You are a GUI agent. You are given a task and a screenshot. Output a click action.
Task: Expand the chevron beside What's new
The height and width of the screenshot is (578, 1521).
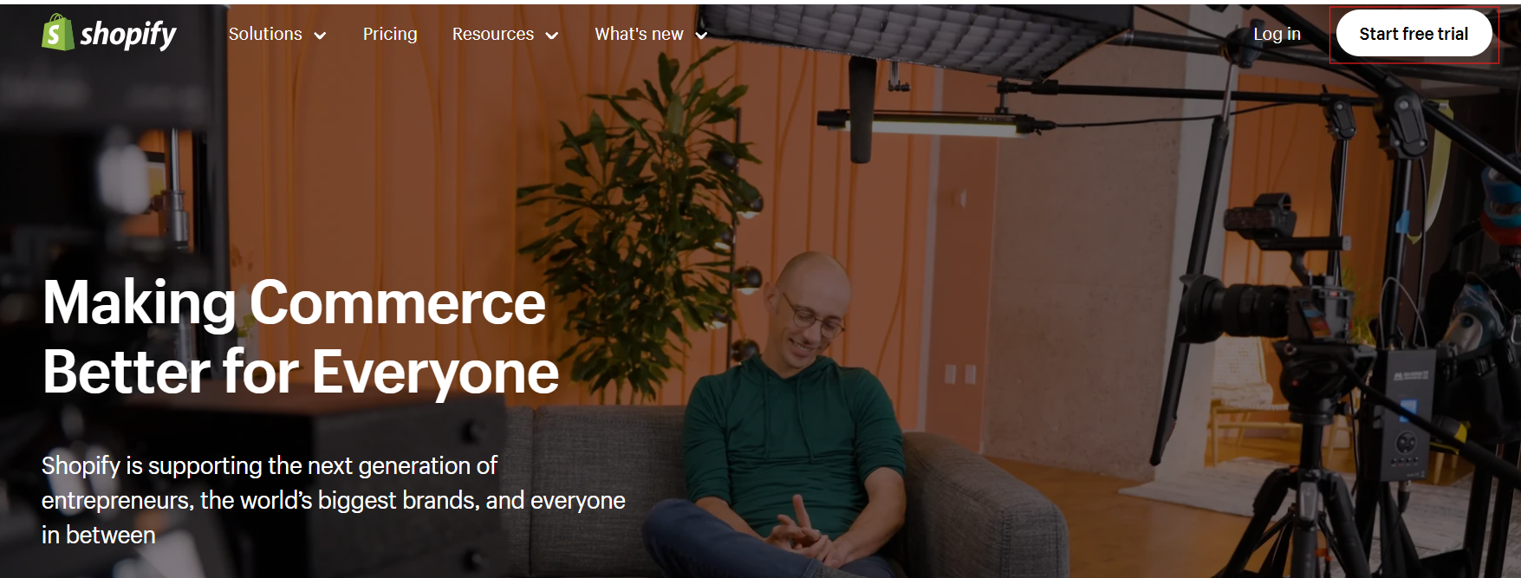[702, 36]
